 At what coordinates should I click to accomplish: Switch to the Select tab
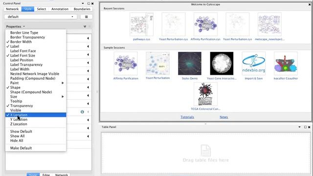(41, 9)
